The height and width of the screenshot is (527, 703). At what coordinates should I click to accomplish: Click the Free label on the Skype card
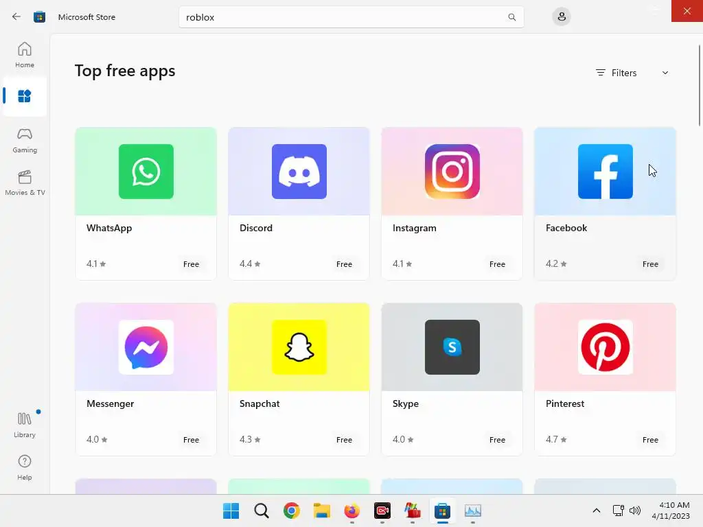497,440
